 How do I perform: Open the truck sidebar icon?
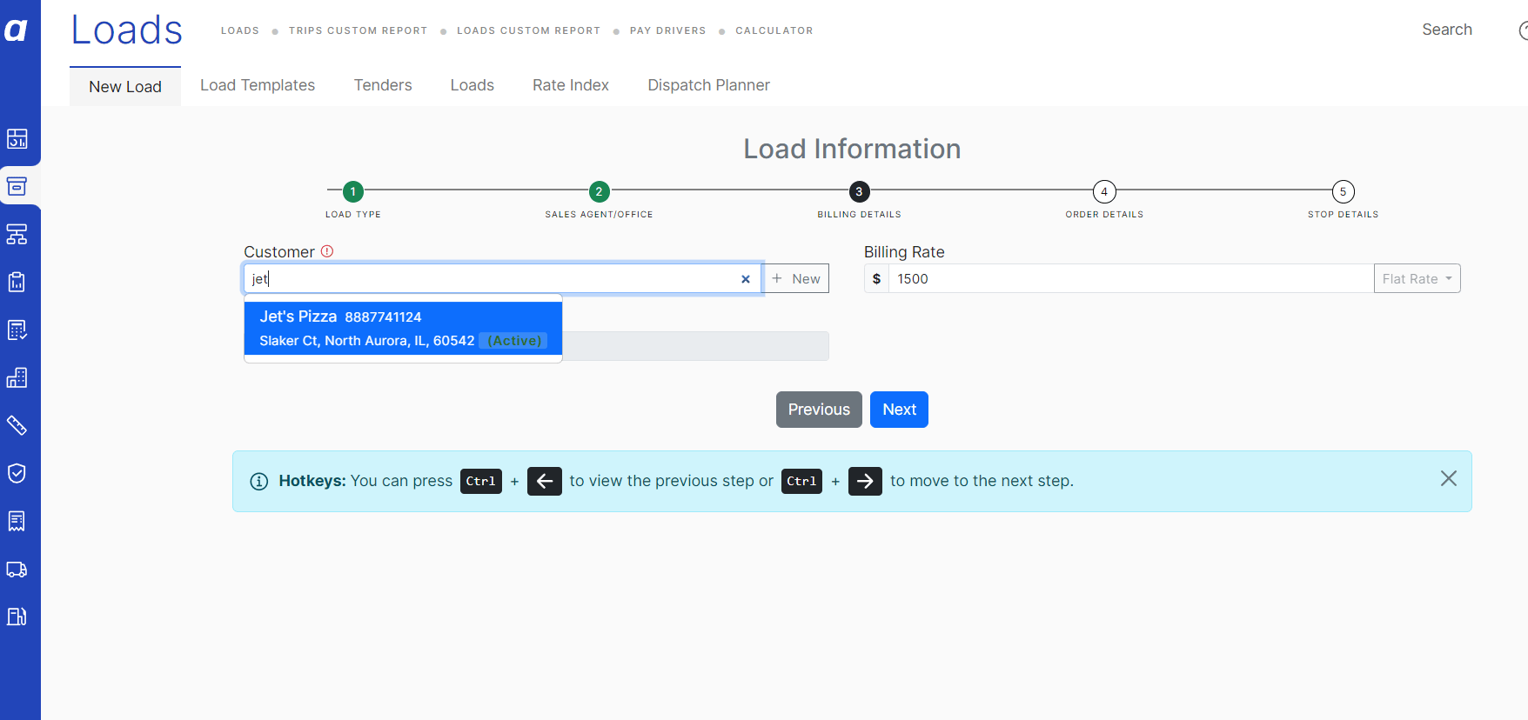pyautogui.click(x=17, y=570)
